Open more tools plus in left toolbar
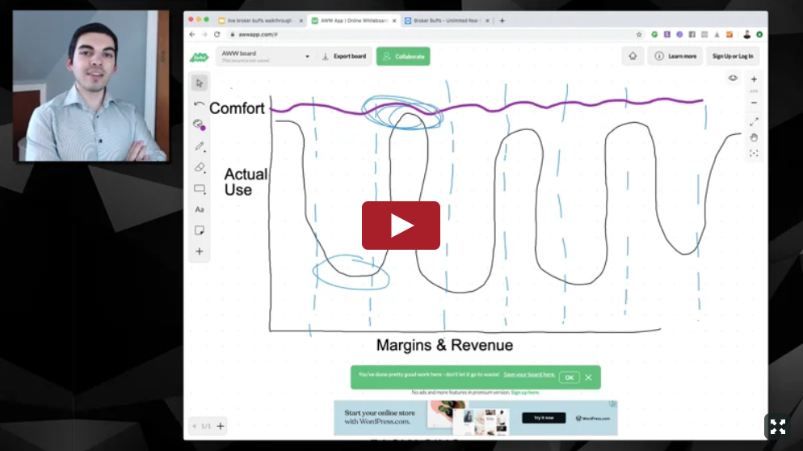803x451 pixels. tap(200, 251)
